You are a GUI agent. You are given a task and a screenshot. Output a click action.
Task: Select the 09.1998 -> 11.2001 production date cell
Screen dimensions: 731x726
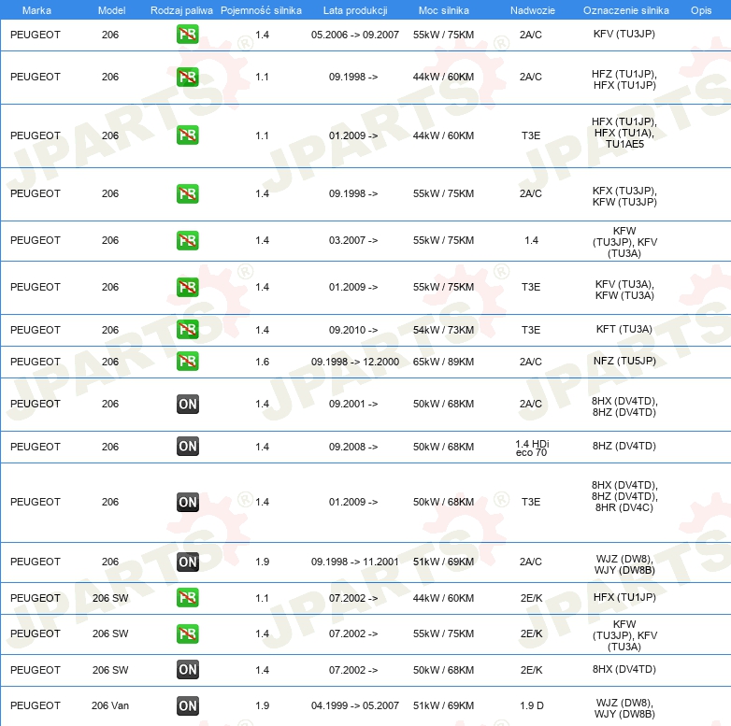355,562
